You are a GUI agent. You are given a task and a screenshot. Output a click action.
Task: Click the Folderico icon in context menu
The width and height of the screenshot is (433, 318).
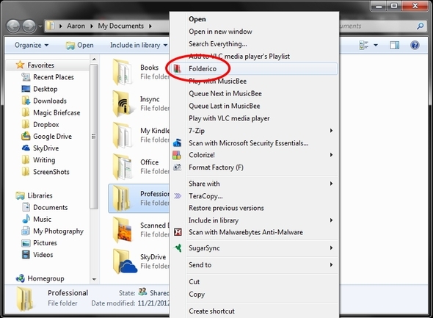click(177, 68)
